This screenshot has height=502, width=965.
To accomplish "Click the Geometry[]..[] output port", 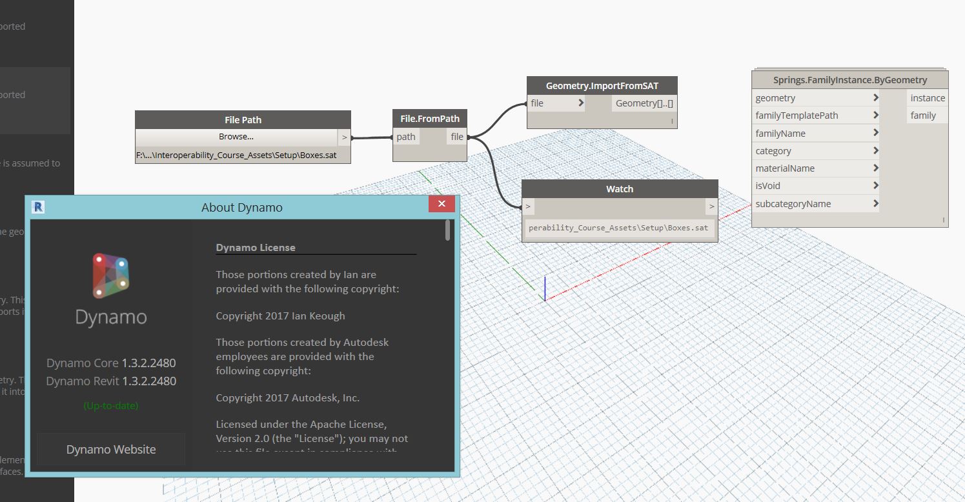I will [x=644, y=103].
